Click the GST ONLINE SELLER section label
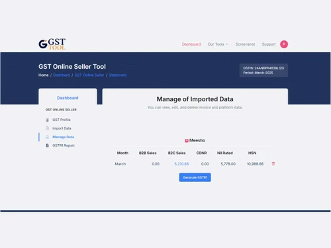This screenshot has width=331, height=248. pos(61,110)
